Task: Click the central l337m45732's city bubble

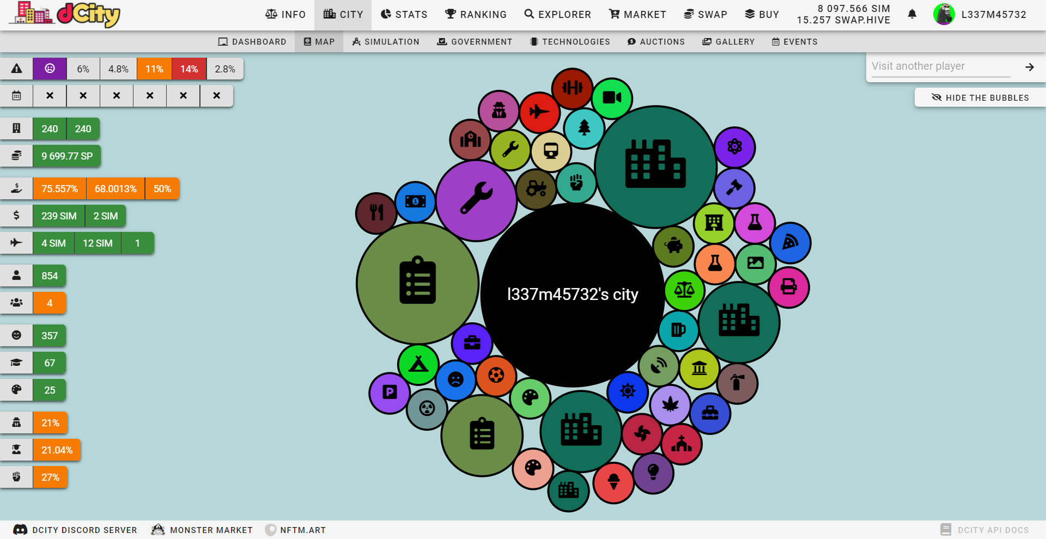Action: tap(573, 295)
